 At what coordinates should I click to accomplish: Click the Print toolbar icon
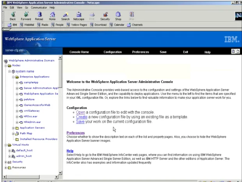coord(92,15)
